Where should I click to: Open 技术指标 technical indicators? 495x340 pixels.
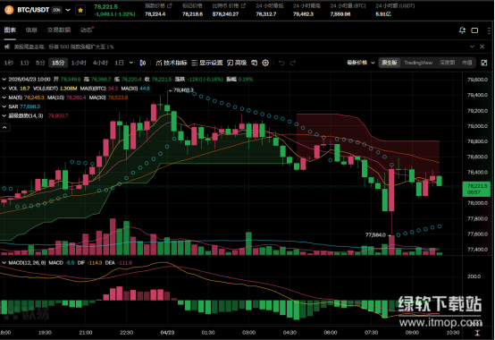click(172, 63)
